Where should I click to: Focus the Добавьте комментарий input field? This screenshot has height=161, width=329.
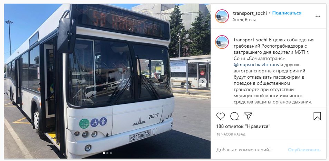tap(244, 150)
